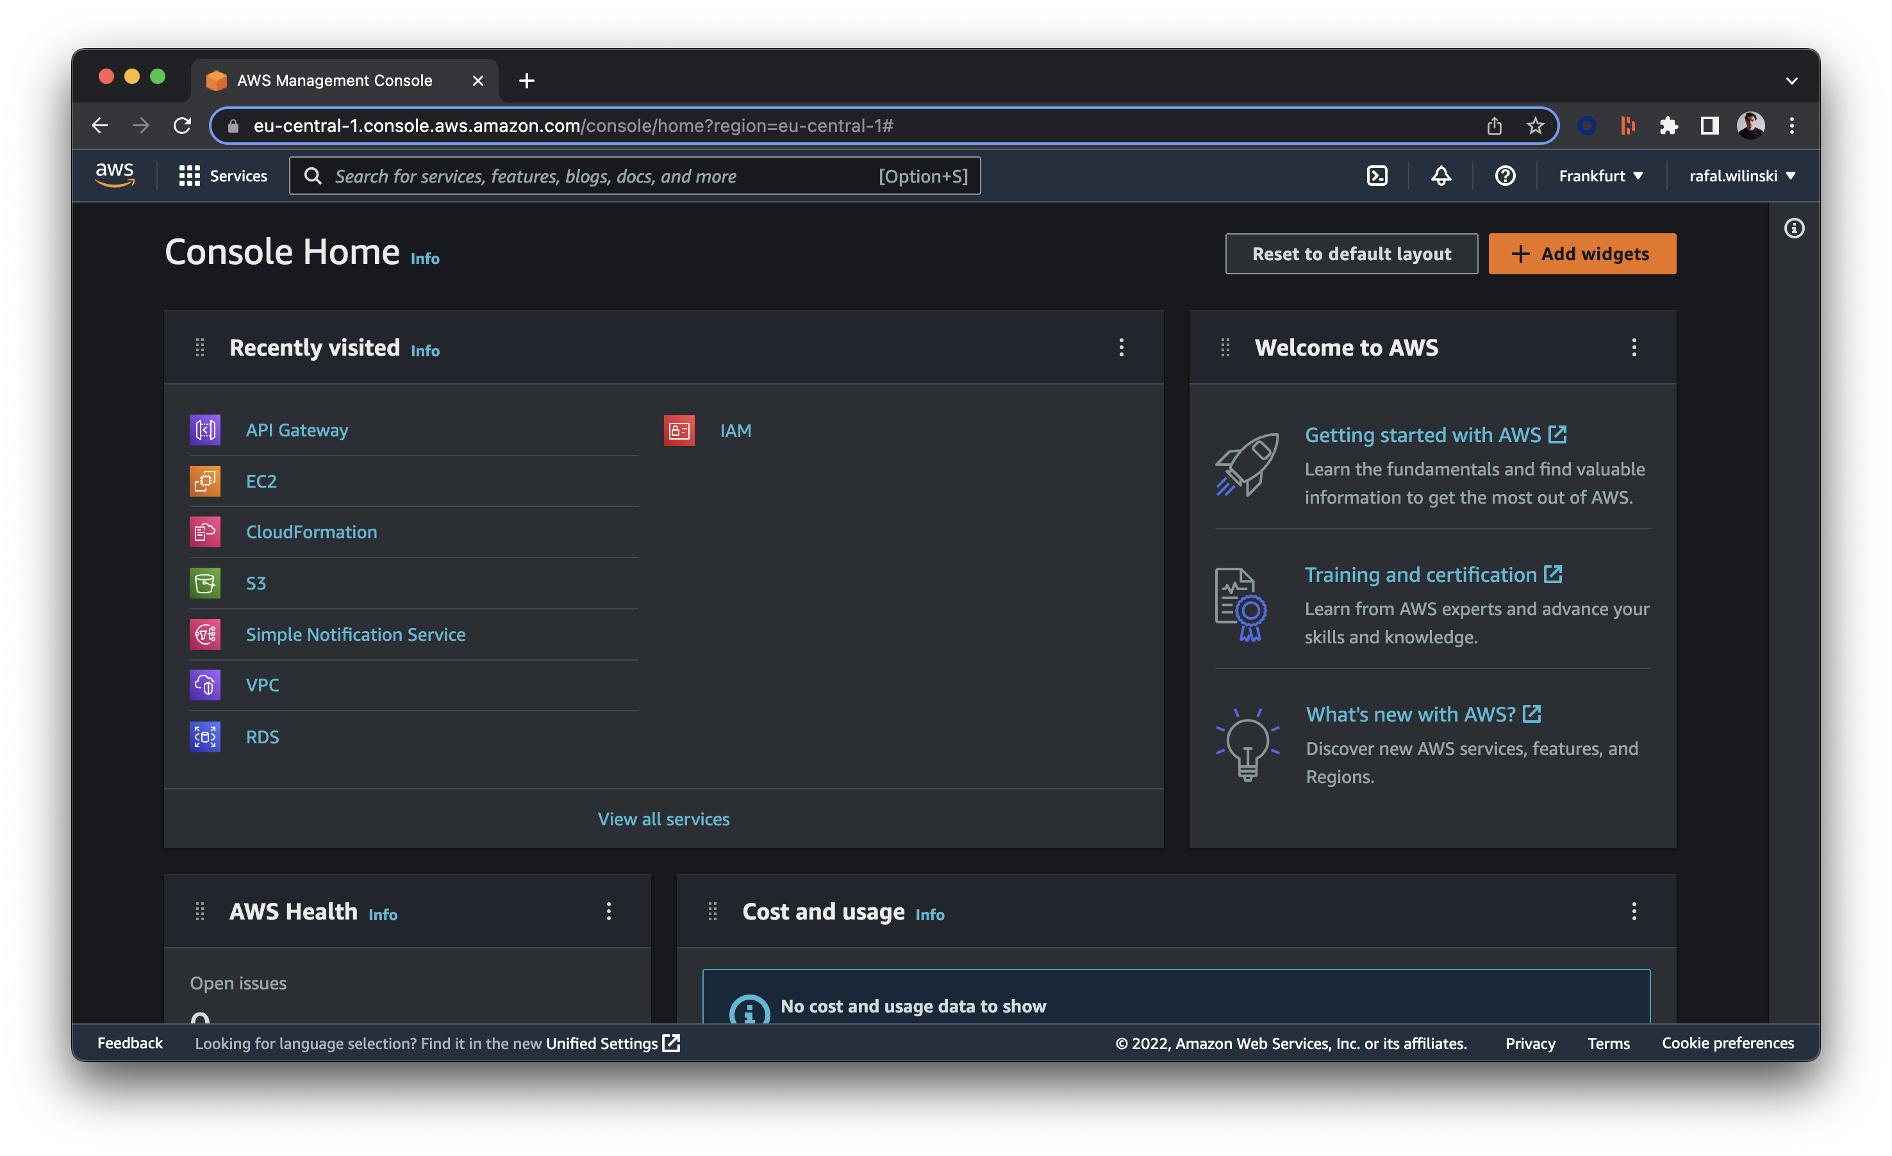The height and width of the screenshot is (1156, 1892).
Task: Open the notifications bell
Action: coord(1441,176)
